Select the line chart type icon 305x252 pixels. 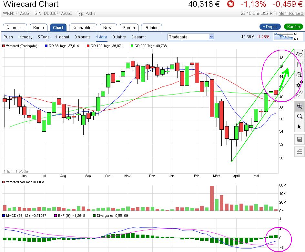pos(300,53)
